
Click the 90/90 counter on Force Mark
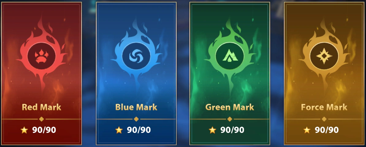pos(327,130)
